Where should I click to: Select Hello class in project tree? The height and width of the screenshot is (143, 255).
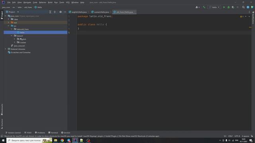(x=22, y=33)
